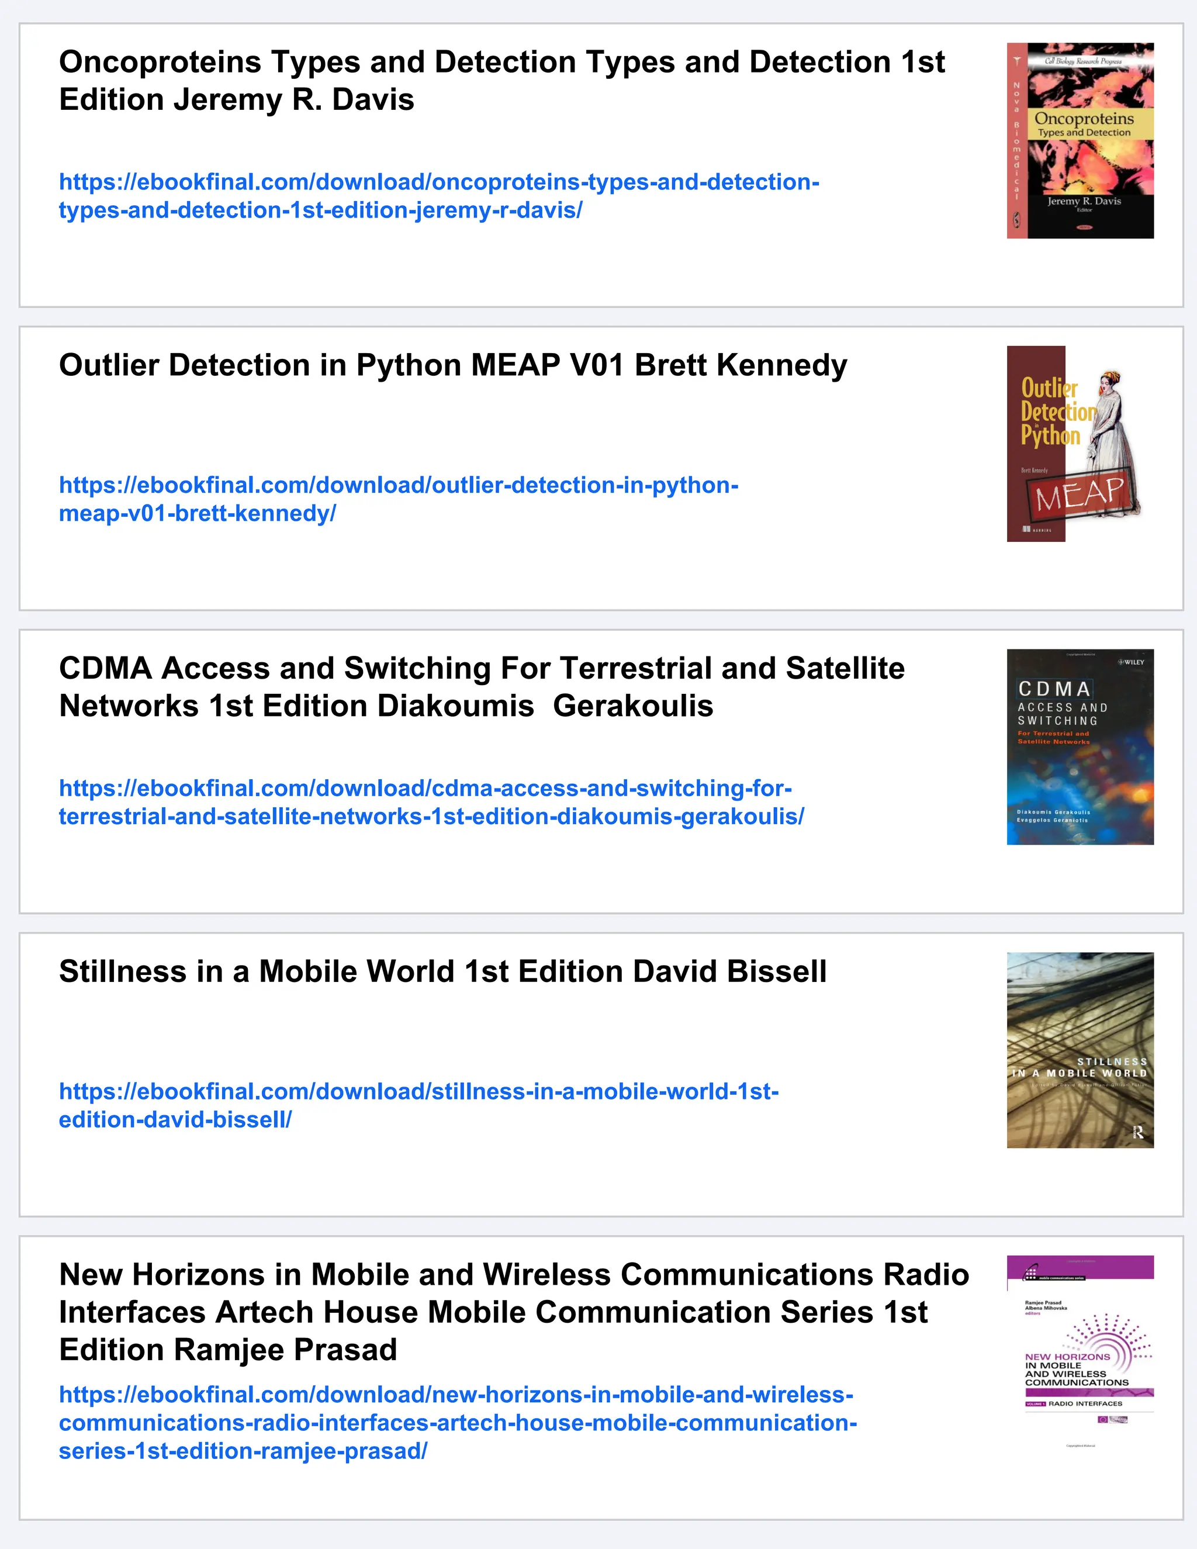Viewport: 1197px width, 1549px height.
Task: Click the CDMA Access and Switching cover thumbnail
Action: pyautogui.click(x=1080, y=747)
